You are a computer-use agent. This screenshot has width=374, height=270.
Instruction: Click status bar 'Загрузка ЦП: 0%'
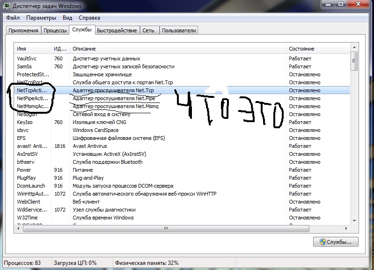(x=75, y=263)
